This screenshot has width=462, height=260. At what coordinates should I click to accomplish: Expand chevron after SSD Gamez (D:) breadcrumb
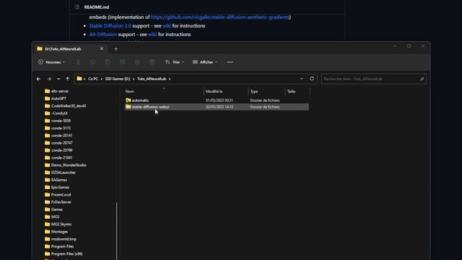click(134, 79)
